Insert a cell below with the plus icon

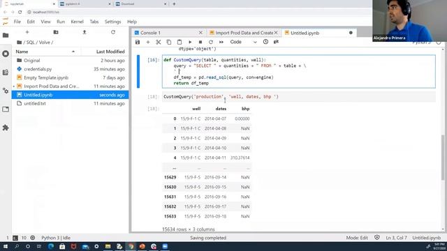coord(147,42)
